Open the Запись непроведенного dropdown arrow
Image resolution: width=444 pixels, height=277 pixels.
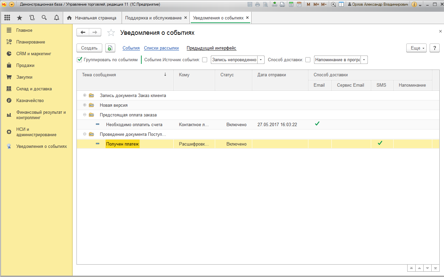click(261, 60)
